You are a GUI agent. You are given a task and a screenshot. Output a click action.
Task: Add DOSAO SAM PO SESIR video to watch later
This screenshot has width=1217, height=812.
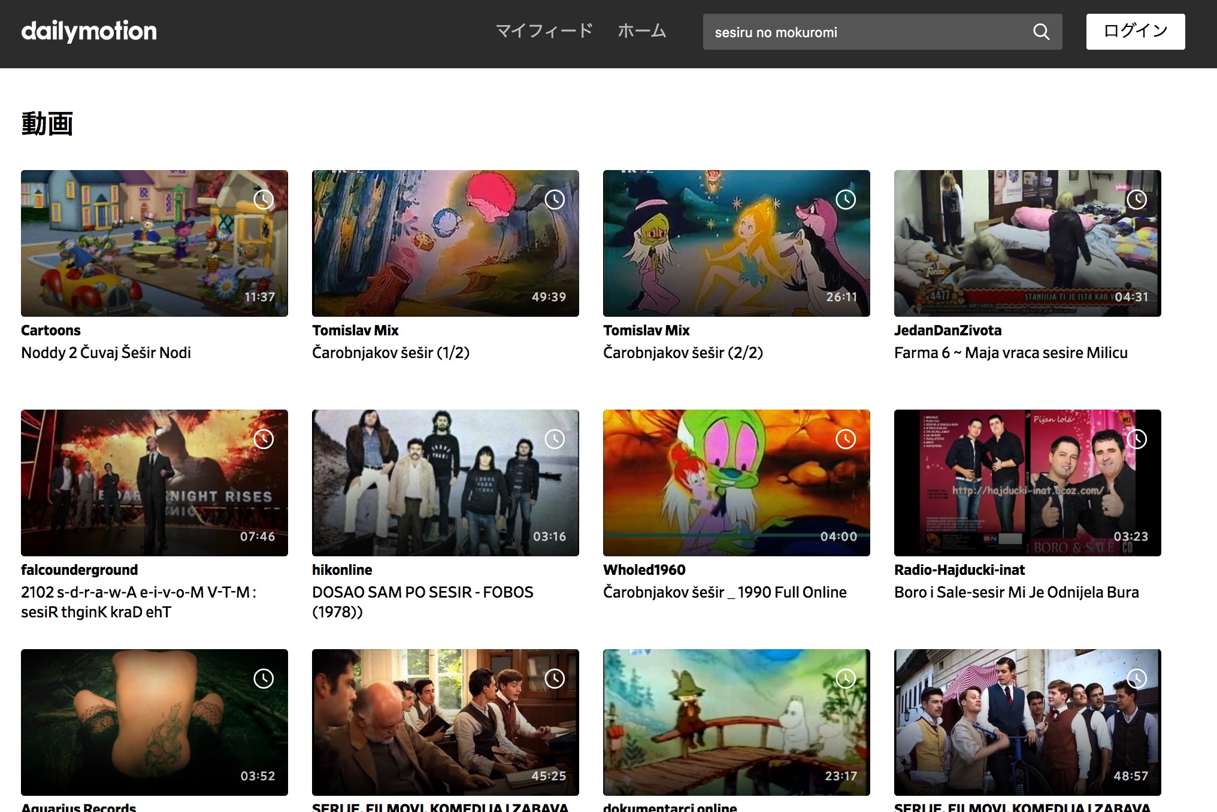point(555,439)
